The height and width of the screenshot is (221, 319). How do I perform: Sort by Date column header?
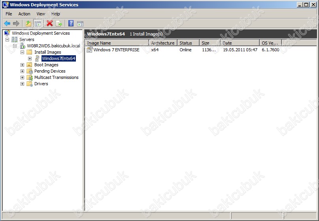click(240, 43)
